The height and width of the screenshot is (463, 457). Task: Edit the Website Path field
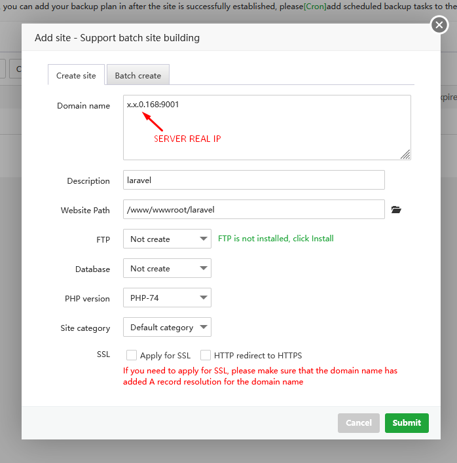point(253,210)
